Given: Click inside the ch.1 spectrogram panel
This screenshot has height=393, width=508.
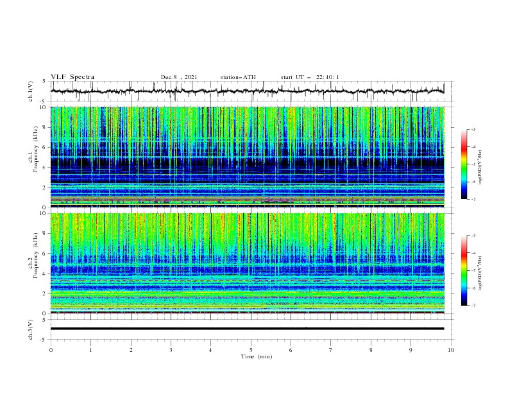Looking at the screenshot, I should (x=248, y=157).
